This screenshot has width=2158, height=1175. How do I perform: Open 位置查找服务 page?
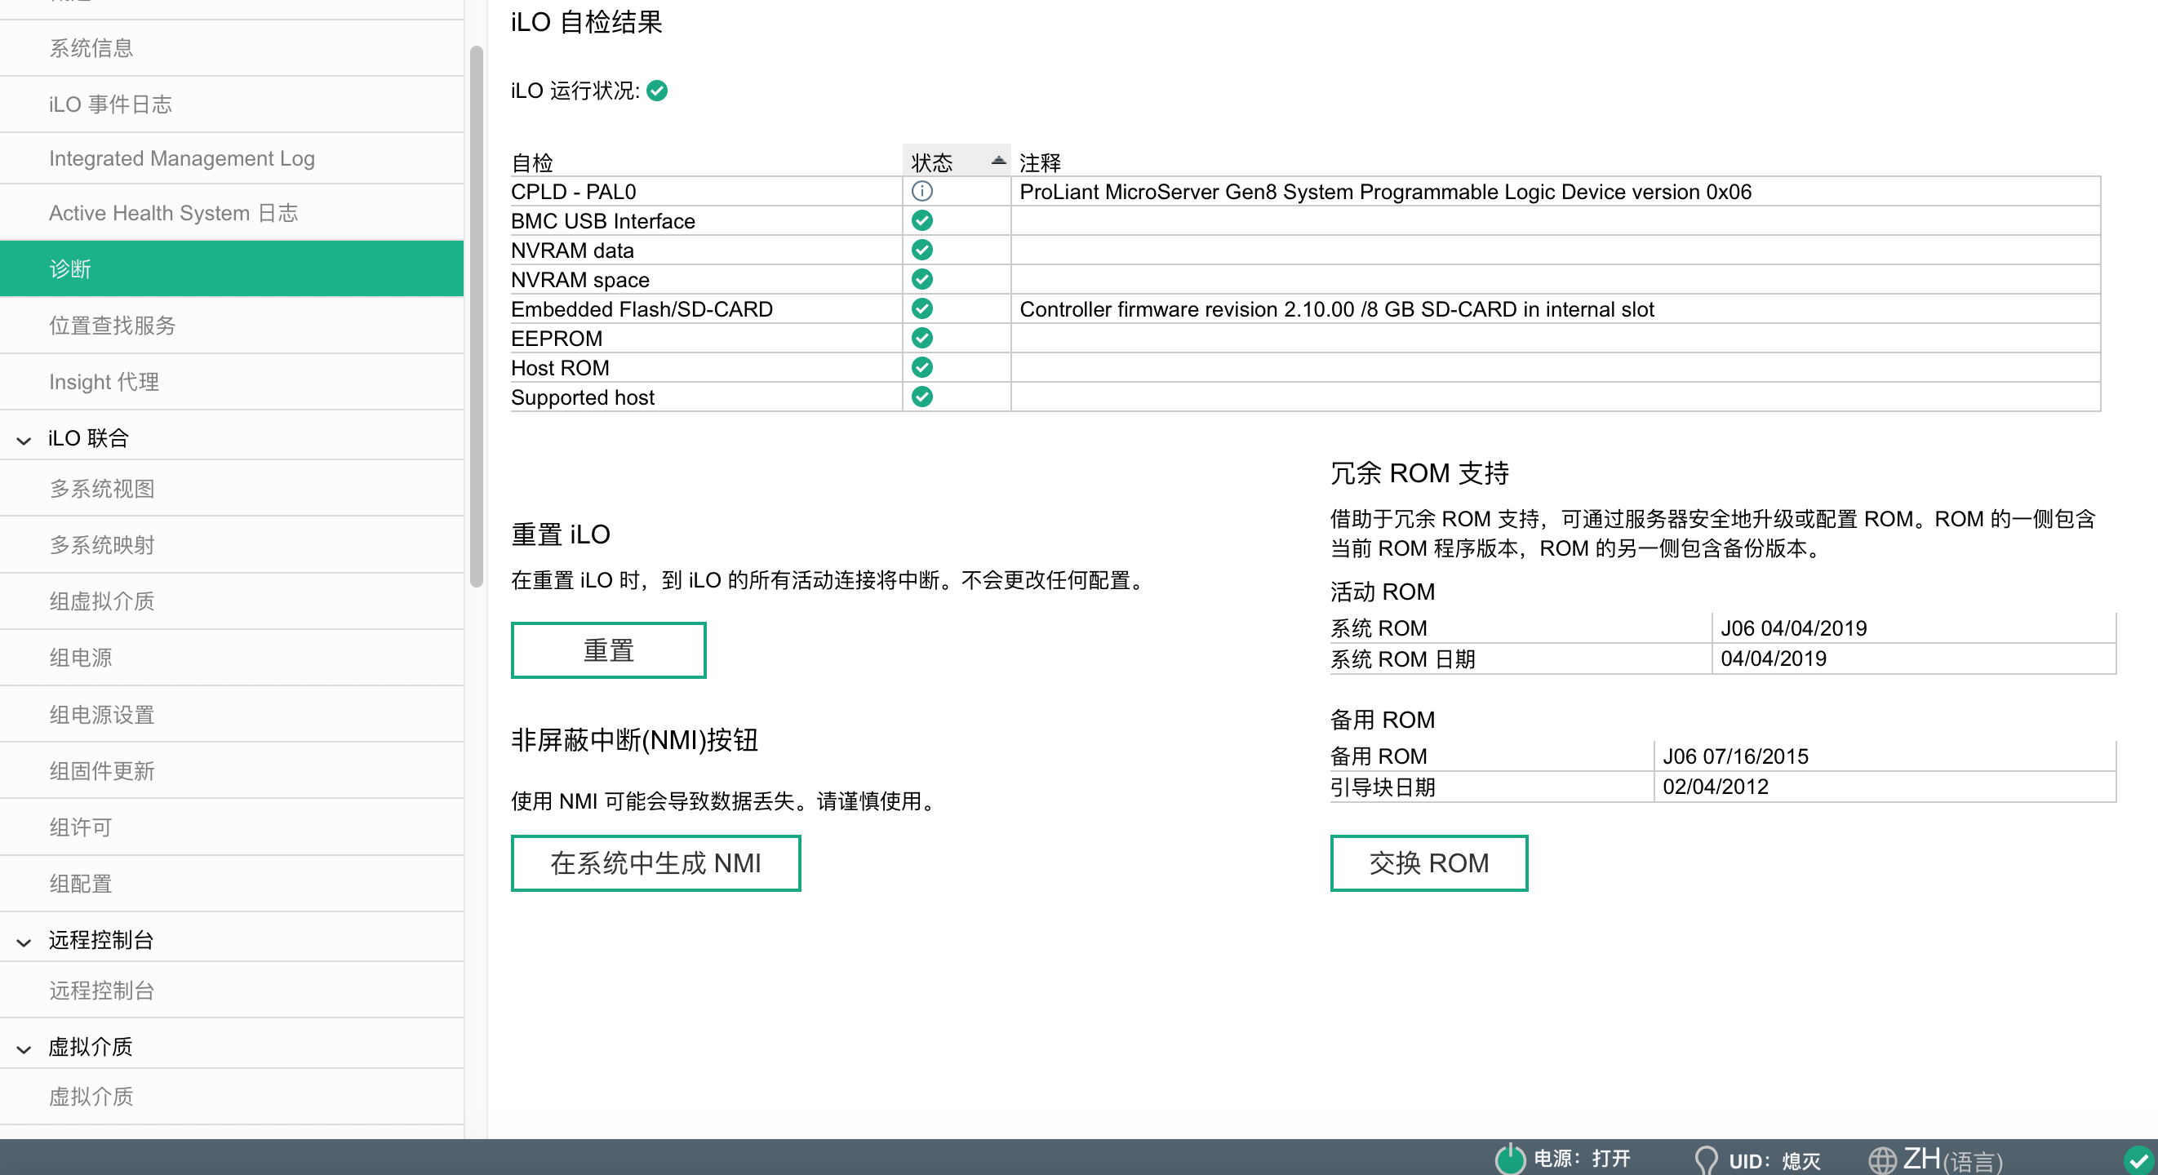point(232,325)
